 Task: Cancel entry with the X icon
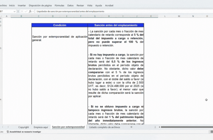22,12
